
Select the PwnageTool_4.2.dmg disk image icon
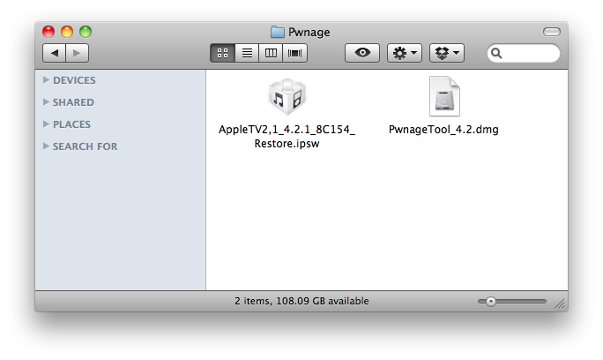(x=443, y=96)
